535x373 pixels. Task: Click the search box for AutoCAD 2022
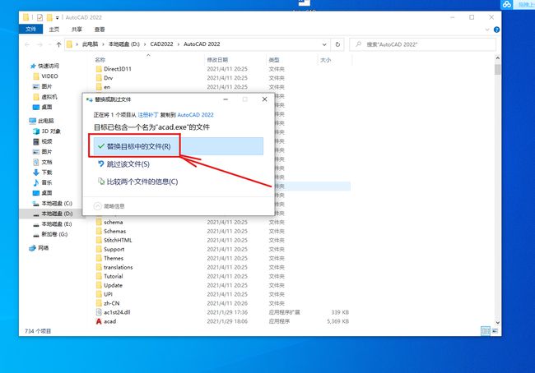[422, 44]
